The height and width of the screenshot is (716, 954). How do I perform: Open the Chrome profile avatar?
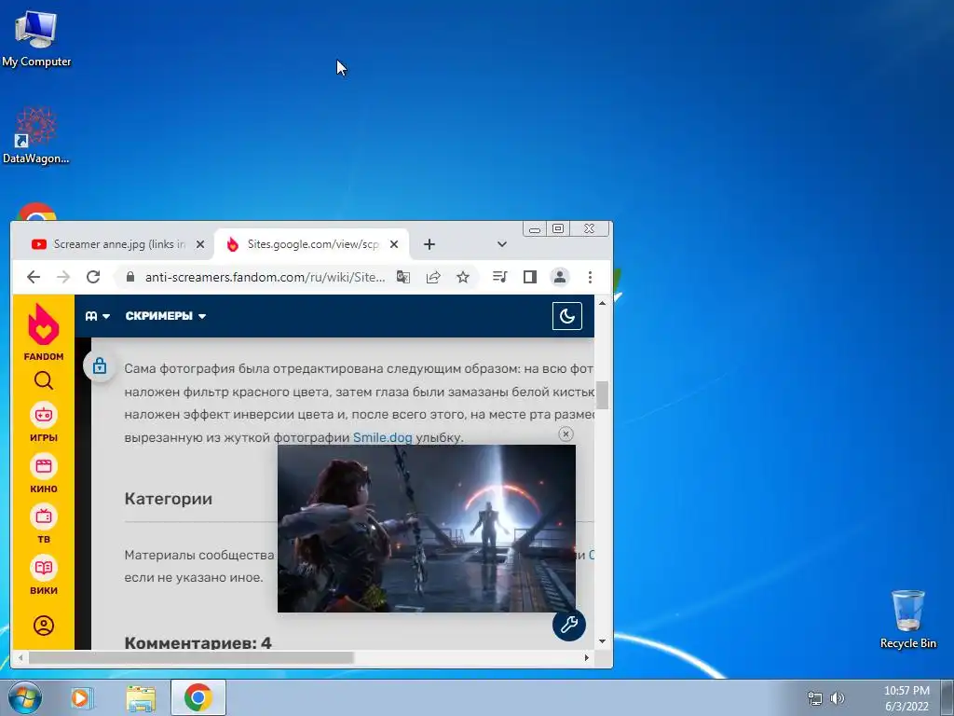[560, 277]
